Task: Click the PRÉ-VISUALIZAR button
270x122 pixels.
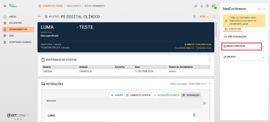Action: 235,37
